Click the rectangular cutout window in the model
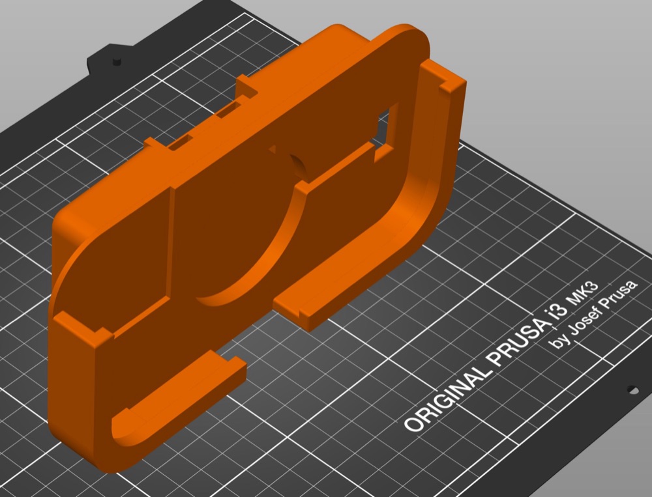Viewport: 652px width, 497px height. [x=386, y=134]
